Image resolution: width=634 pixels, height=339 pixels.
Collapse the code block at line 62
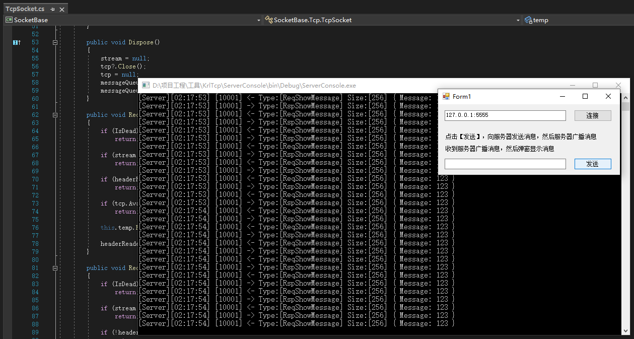point(55,115)
